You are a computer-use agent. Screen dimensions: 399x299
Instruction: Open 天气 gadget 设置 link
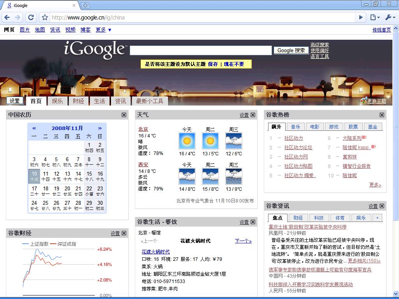pyautogui.click(x=244, y=115)
